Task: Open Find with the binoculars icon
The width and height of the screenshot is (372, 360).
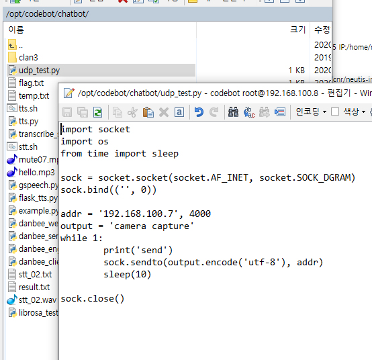Action: (233, 112)
